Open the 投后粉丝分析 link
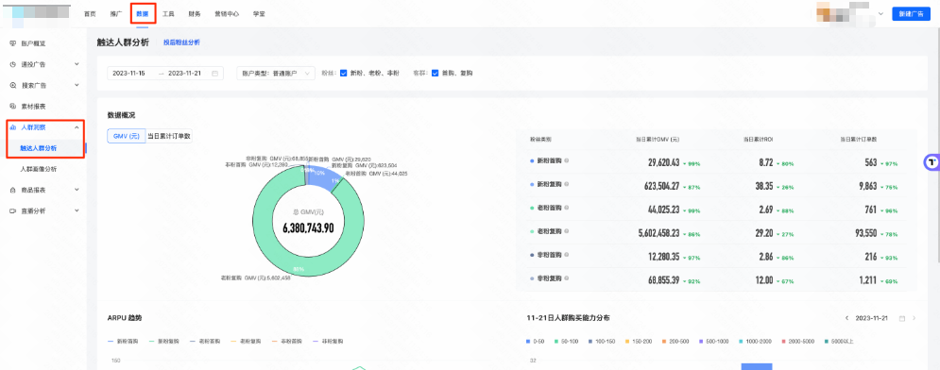 tap(181, 42)
